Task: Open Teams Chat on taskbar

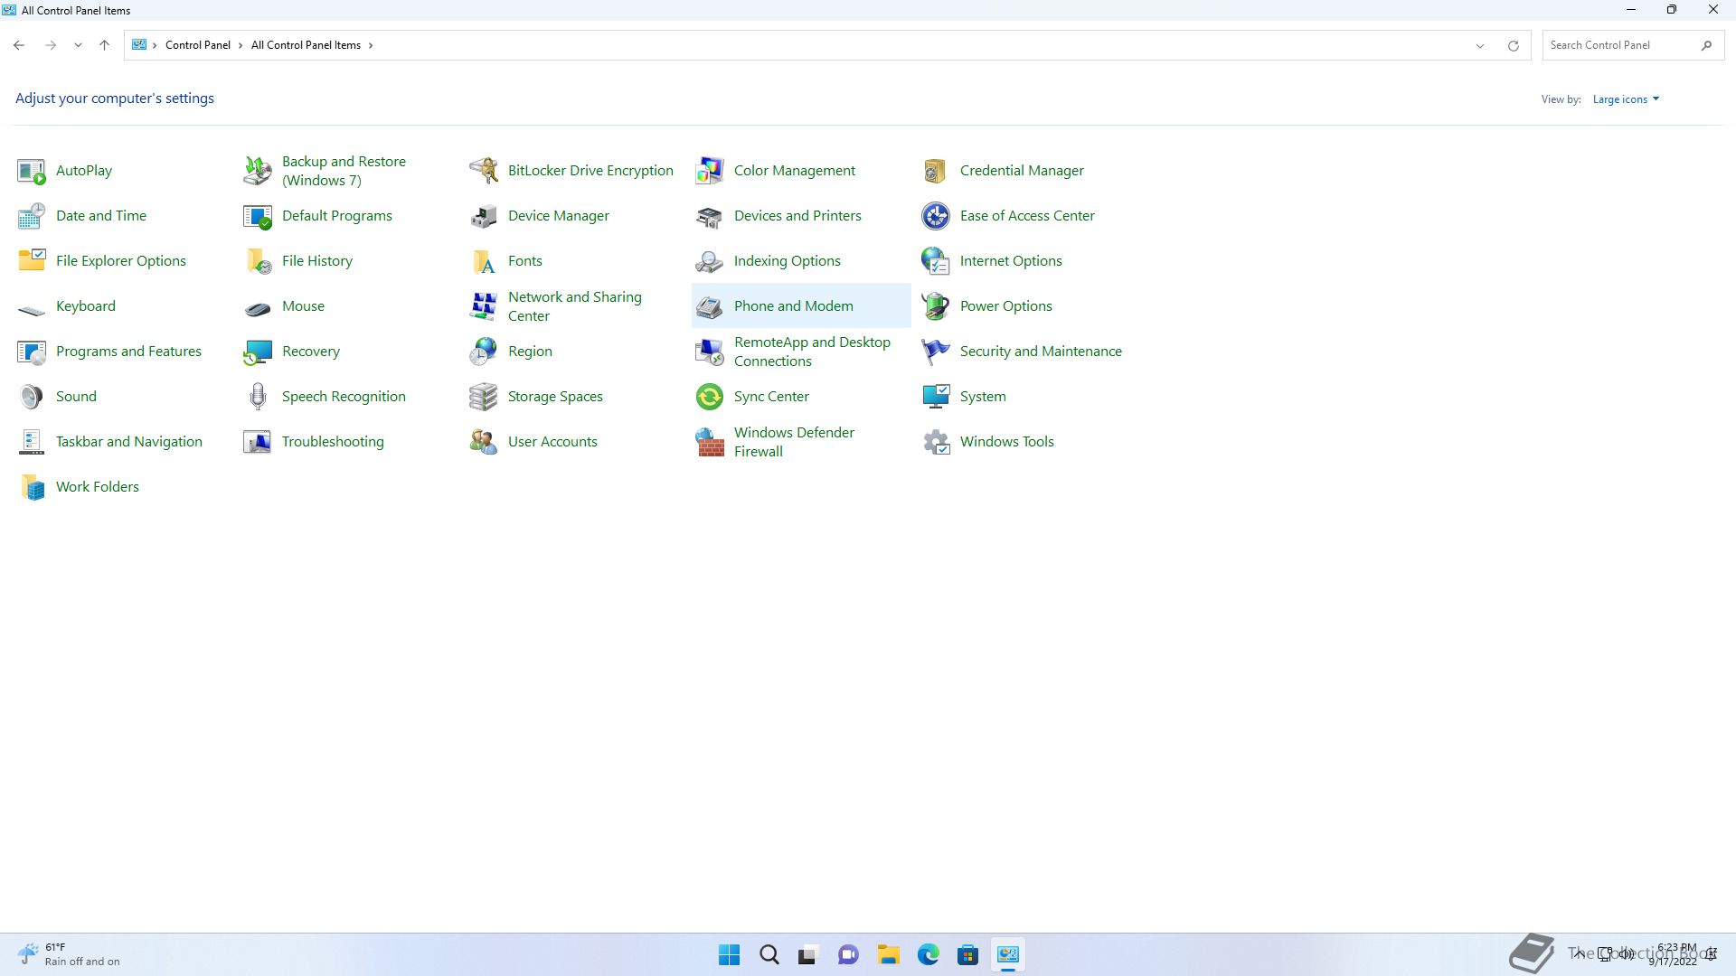Action: pyautogui.click(x=848, y=954)
